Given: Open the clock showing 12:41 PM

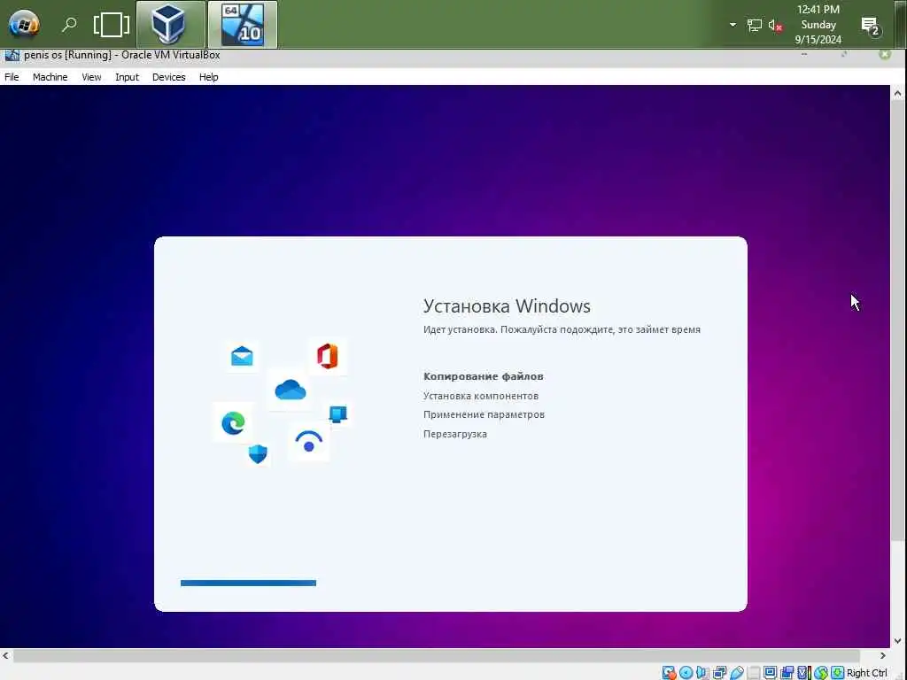Looking at the screenshot, I should point(818,24).
